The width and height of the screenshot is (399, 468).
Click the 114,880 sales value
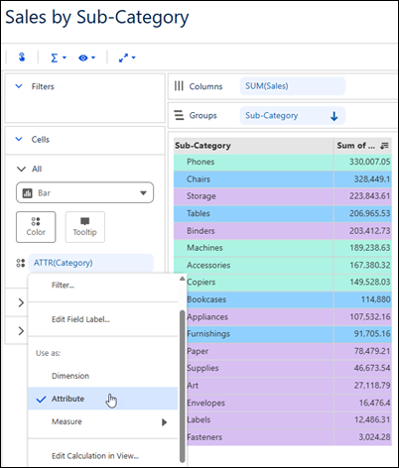coord(376,299)
